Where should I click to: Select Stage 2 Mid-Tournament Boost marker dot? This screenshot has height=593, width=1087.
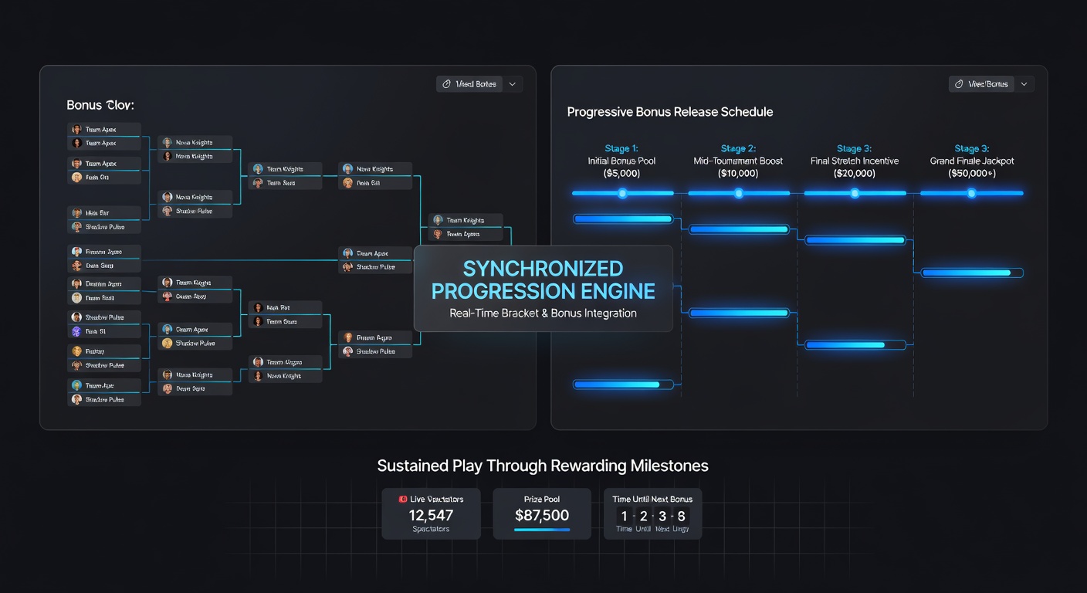[x=739, y=193]
